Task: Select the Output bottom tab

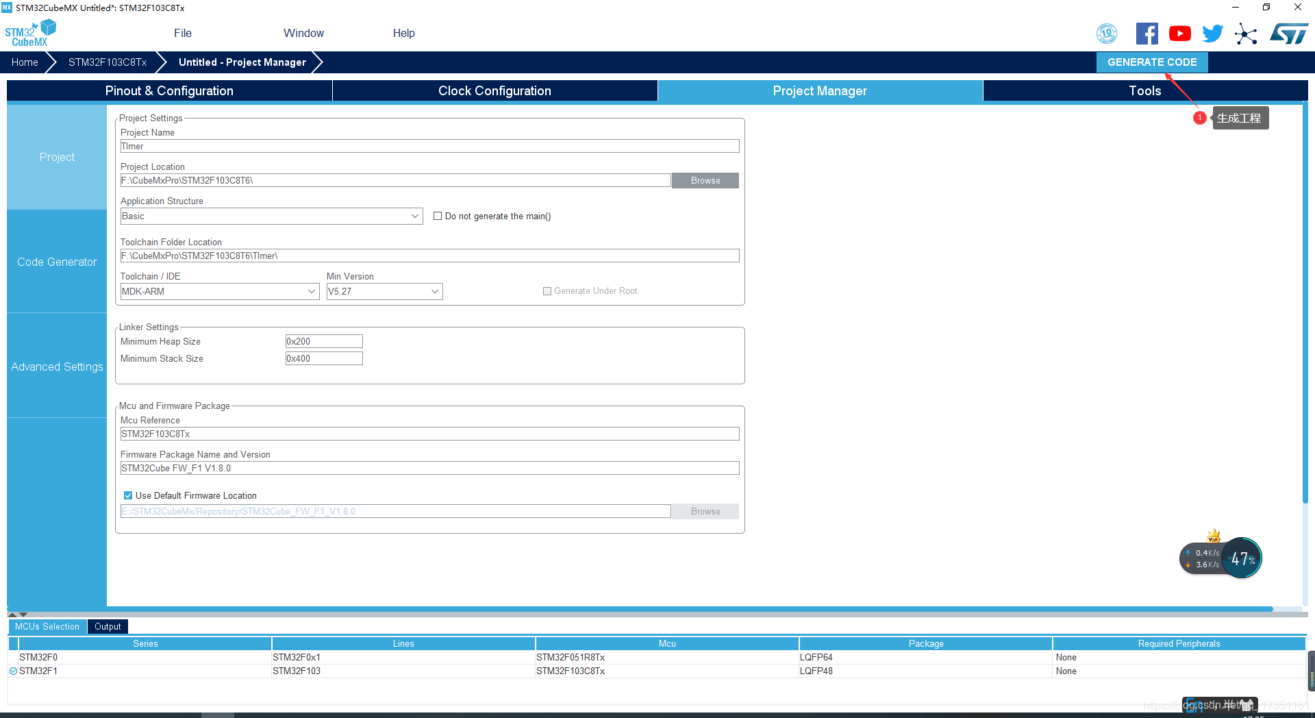Action: coord(108,626)
